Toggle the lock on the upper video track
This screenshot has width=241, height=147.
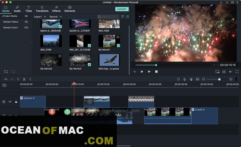(x=16, y=102)
